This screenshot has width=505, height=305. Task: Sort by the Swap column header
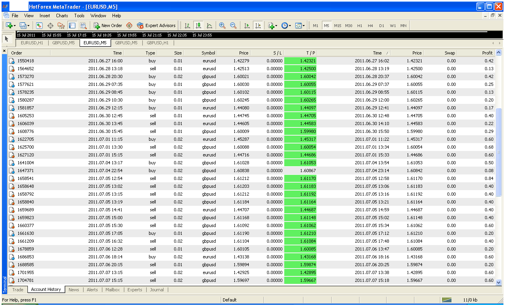pyautogui.click(x=440, y=53)
